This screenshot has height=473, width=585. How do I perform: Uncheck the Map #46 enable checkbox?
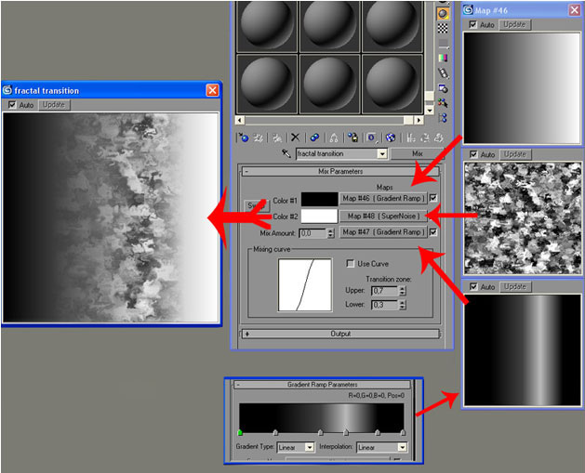[x=433, y=198]
